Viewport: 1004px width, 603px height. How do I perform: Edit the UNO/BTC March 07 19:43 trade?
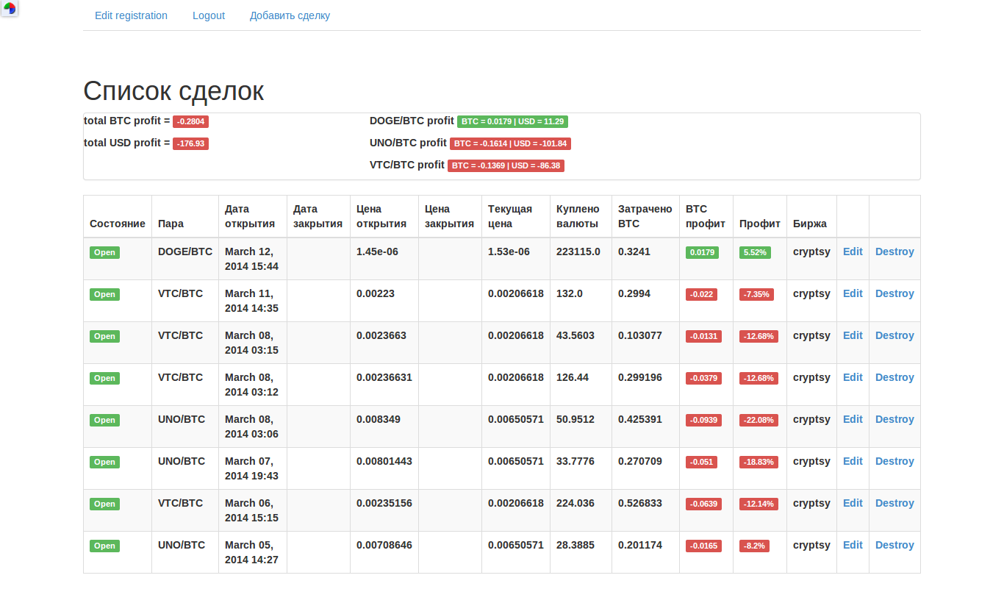[x=853, y=461]
